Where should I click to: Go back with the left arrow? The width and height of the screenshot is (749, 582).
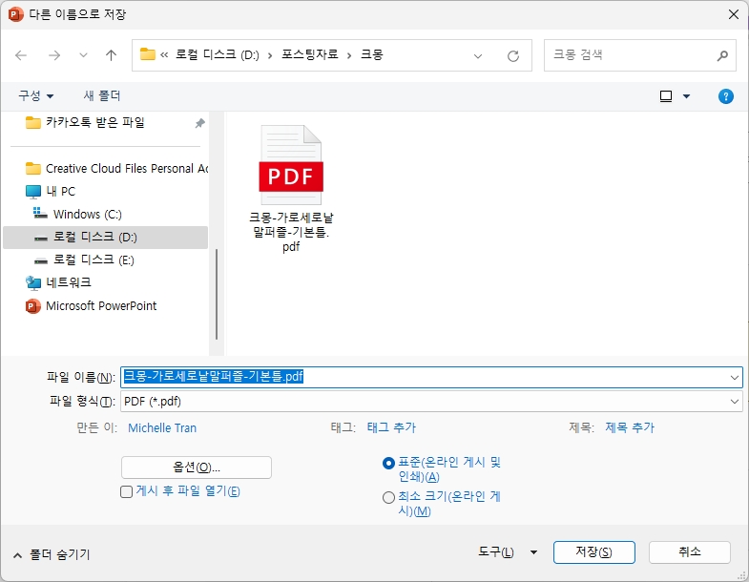coord(21,55)
